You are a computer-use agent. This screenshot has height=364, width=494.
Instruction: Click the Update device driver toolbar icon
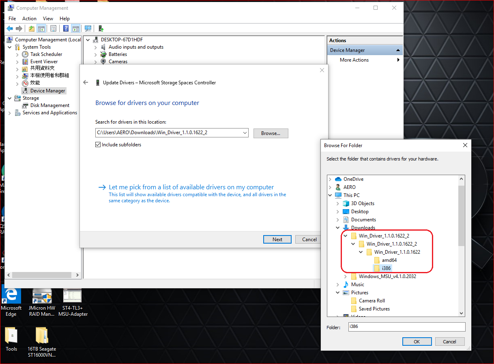coord(101,28)
